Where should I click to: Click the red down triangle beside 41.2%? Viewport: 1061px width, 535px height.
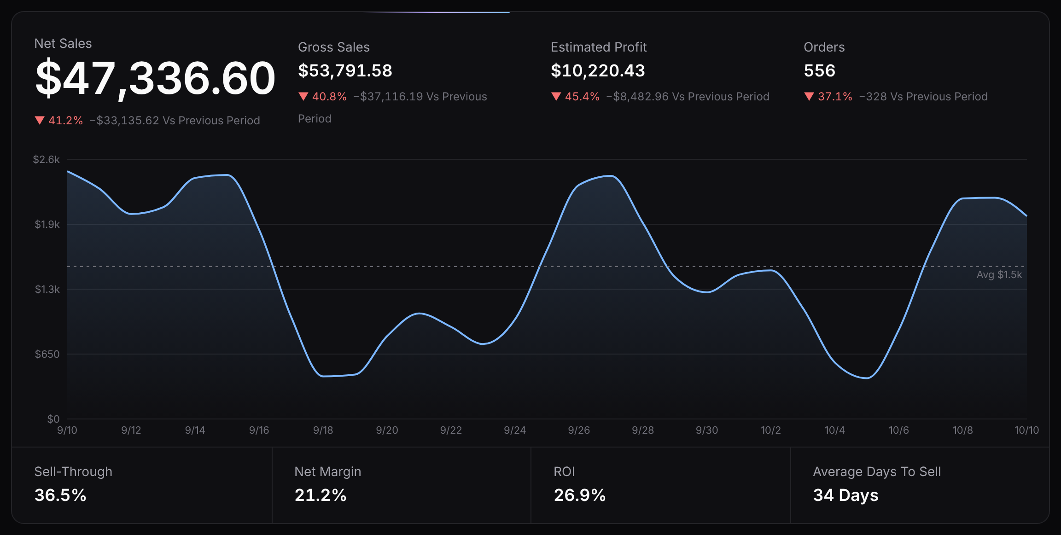[x=40, y=121]
